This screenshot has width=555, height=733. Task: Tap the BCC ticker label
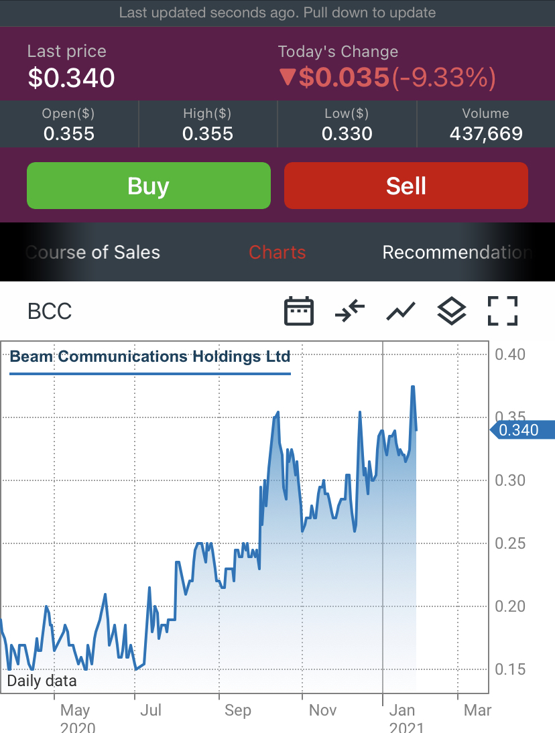[x=50, y=312]
